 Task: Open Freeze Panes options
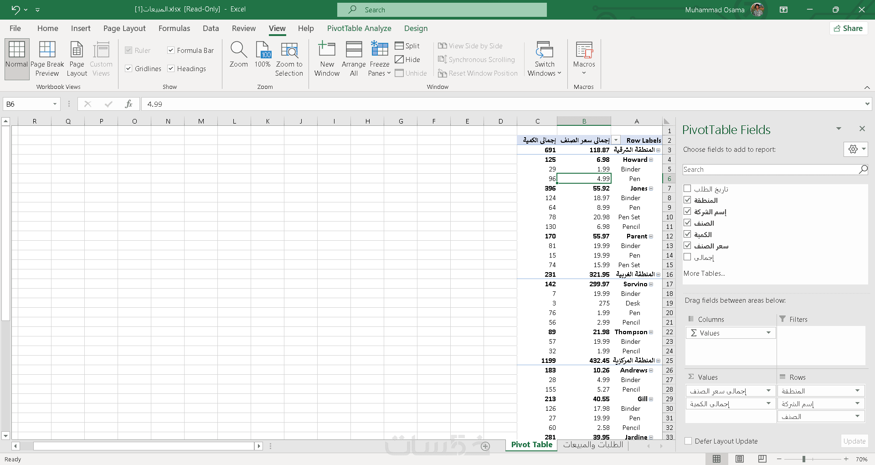coord(380,59)
